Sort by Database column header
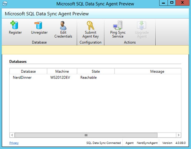191x149 pixels. click(28, 71)
